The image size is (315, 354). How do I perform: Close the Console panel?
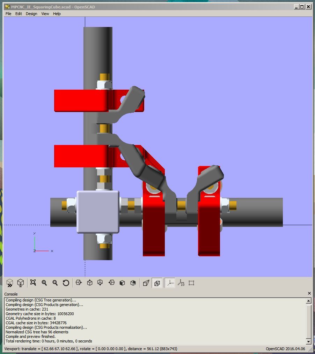309,293
